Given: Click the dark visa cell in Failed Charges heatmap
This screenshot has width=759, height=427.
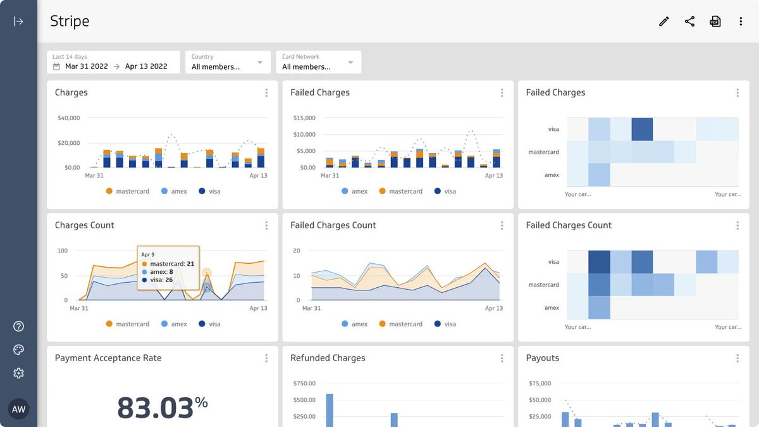Looking at the screenshot, I should point(642,129).
